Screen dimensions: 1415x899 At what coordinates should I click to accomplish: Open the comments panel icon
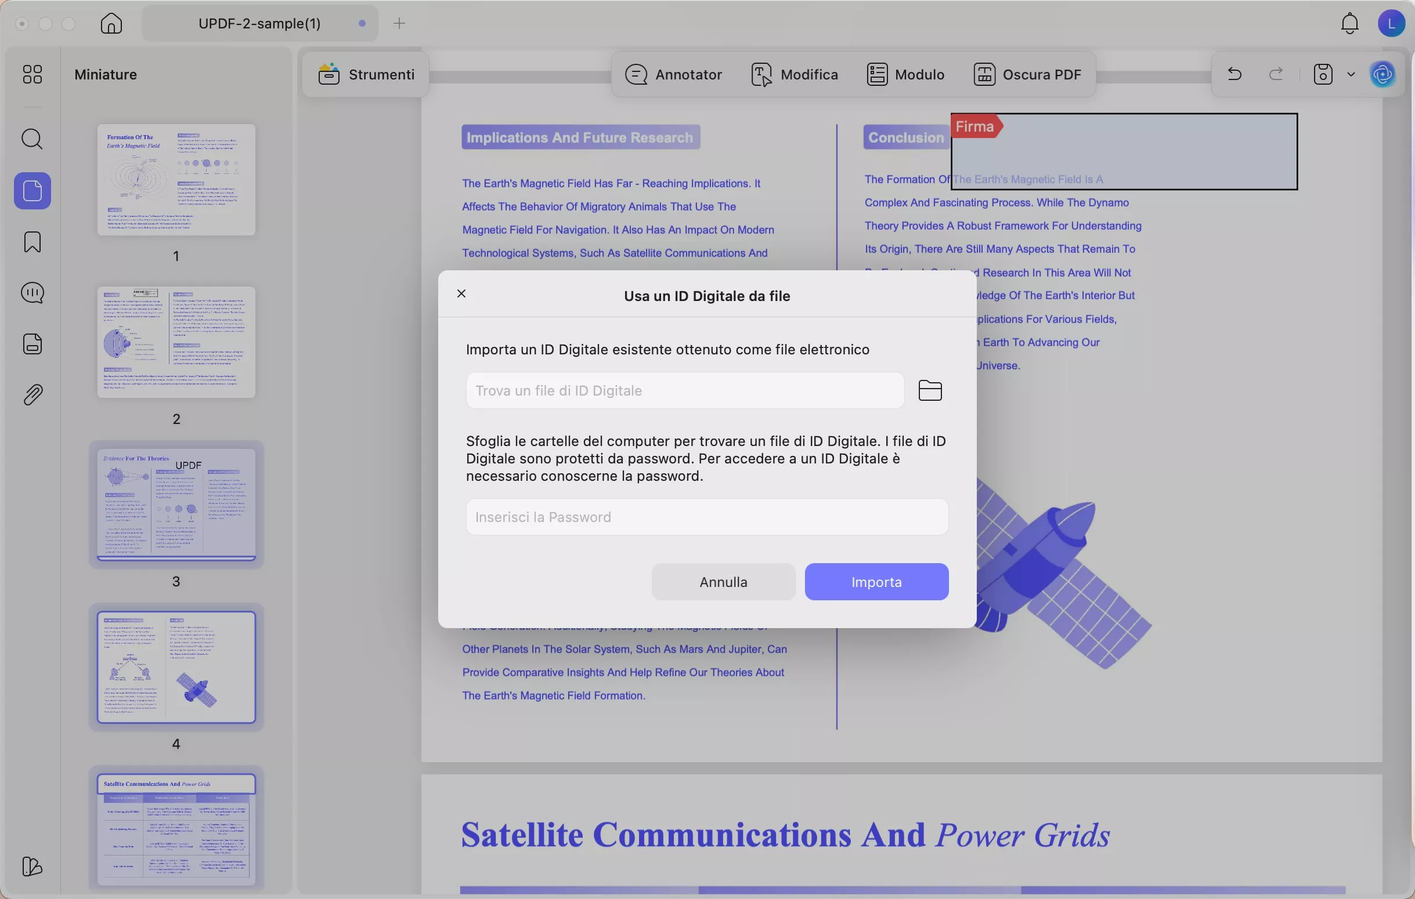(33, 292)
